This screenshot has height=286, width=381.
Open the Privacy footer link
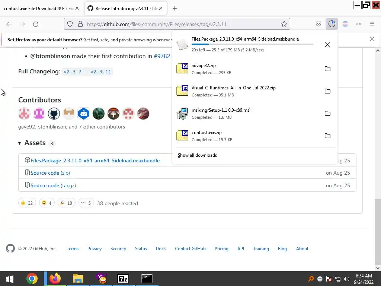pyautogui.click(x=95, y=249)
